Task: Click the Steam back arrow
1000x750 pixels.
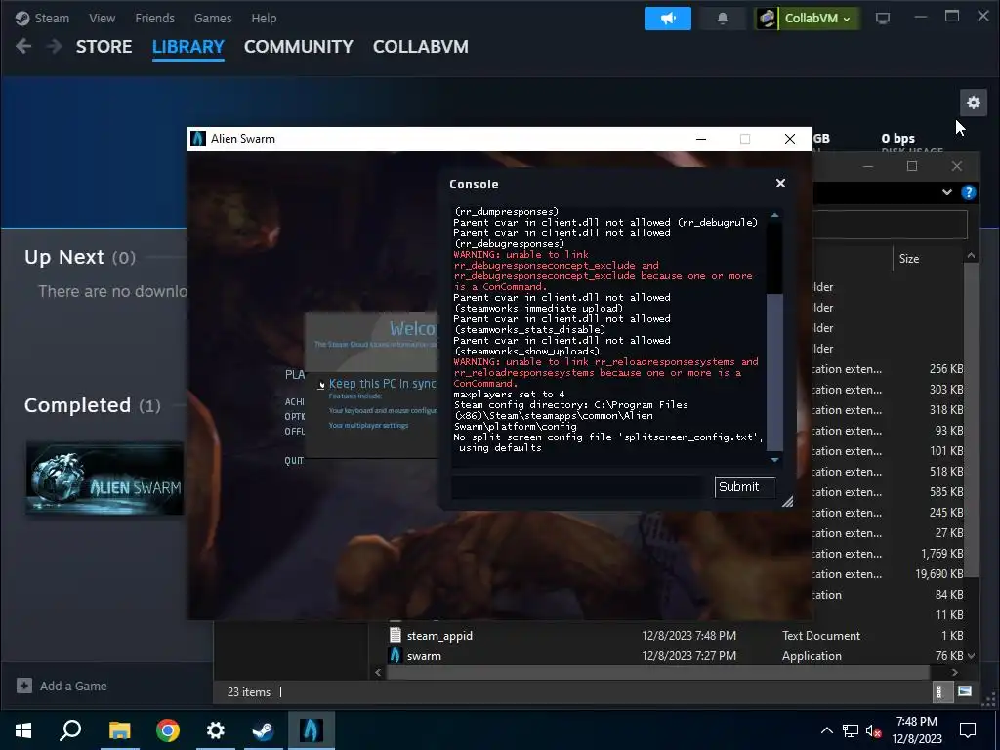Action: [23, 46]
